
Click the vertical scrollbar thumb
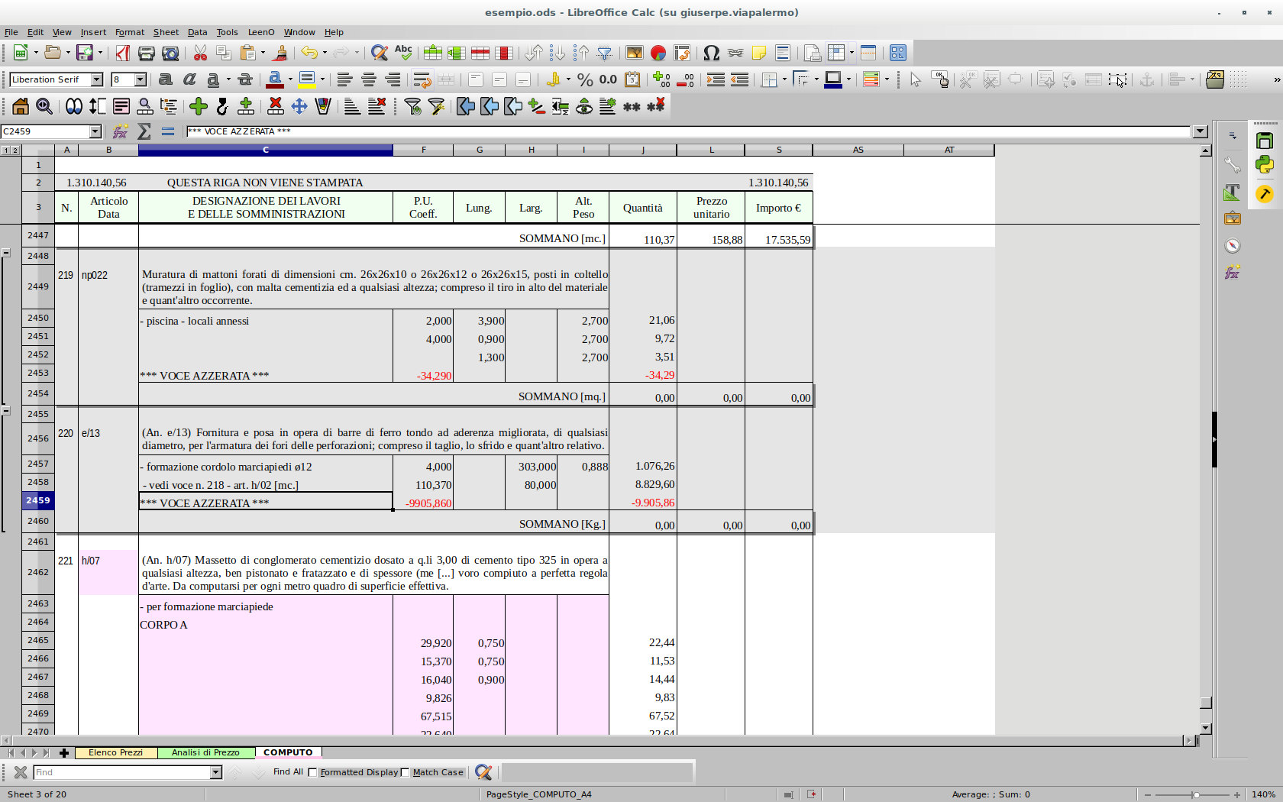[1206, 703]
